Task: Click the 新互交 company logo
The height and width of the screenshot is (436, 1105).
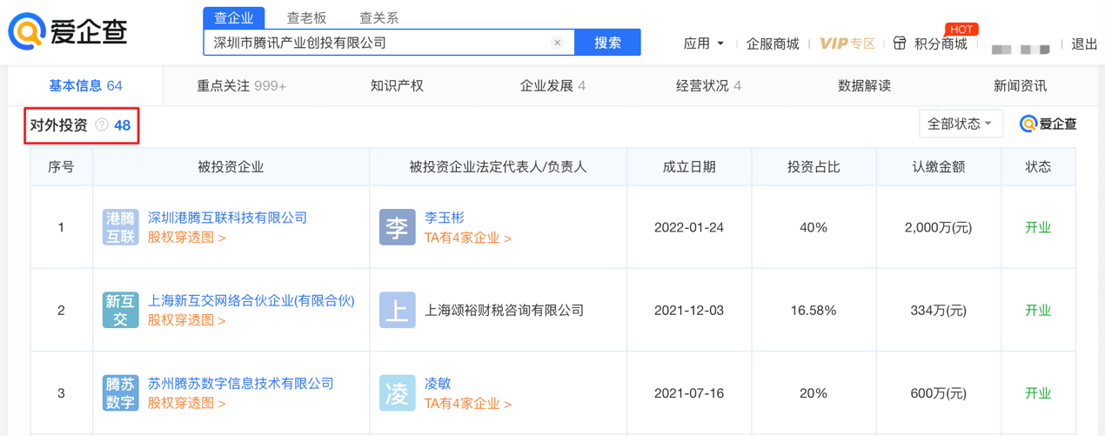Action: coord(120,311)
